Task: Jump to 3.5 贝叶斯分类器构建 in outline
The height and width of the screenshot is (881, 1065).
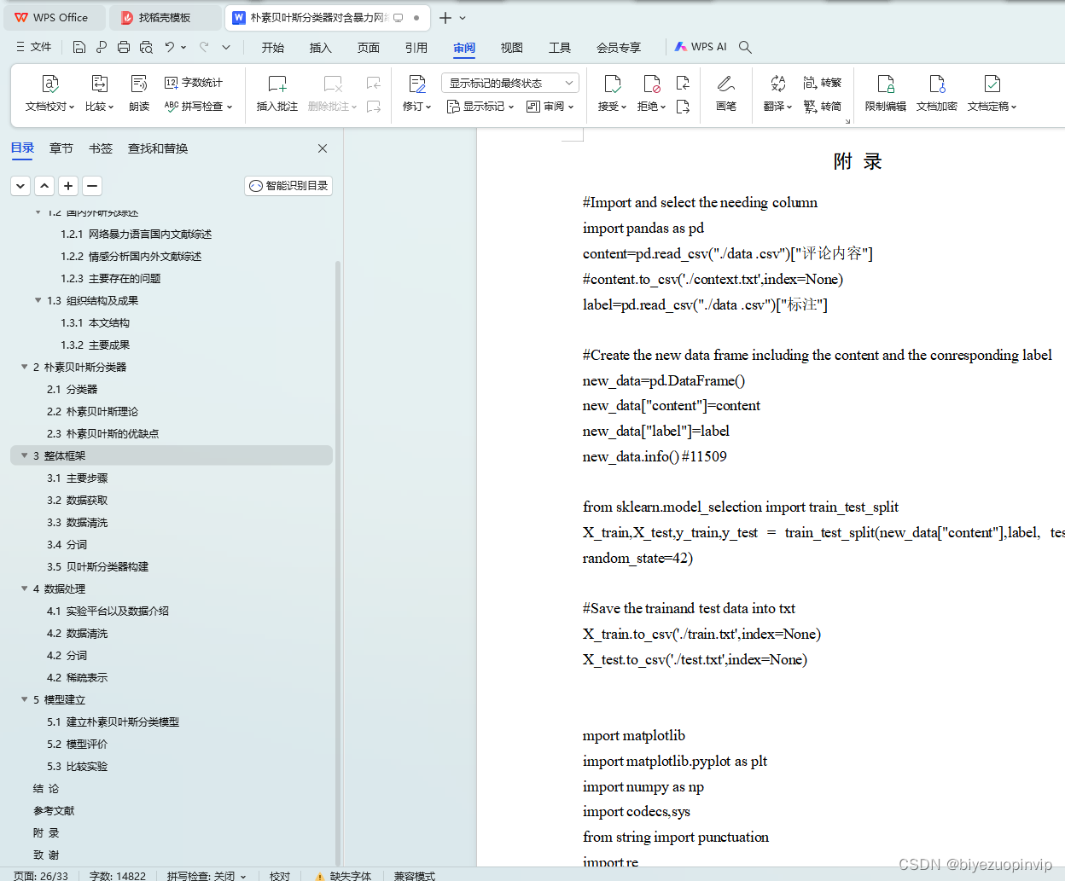Action: tap(97, 566)
